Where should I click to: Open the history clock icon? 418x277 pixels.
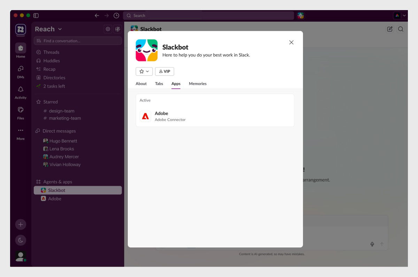point(116,15)
